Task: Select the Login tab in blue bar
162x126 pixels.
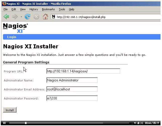Action: (12, 37)
